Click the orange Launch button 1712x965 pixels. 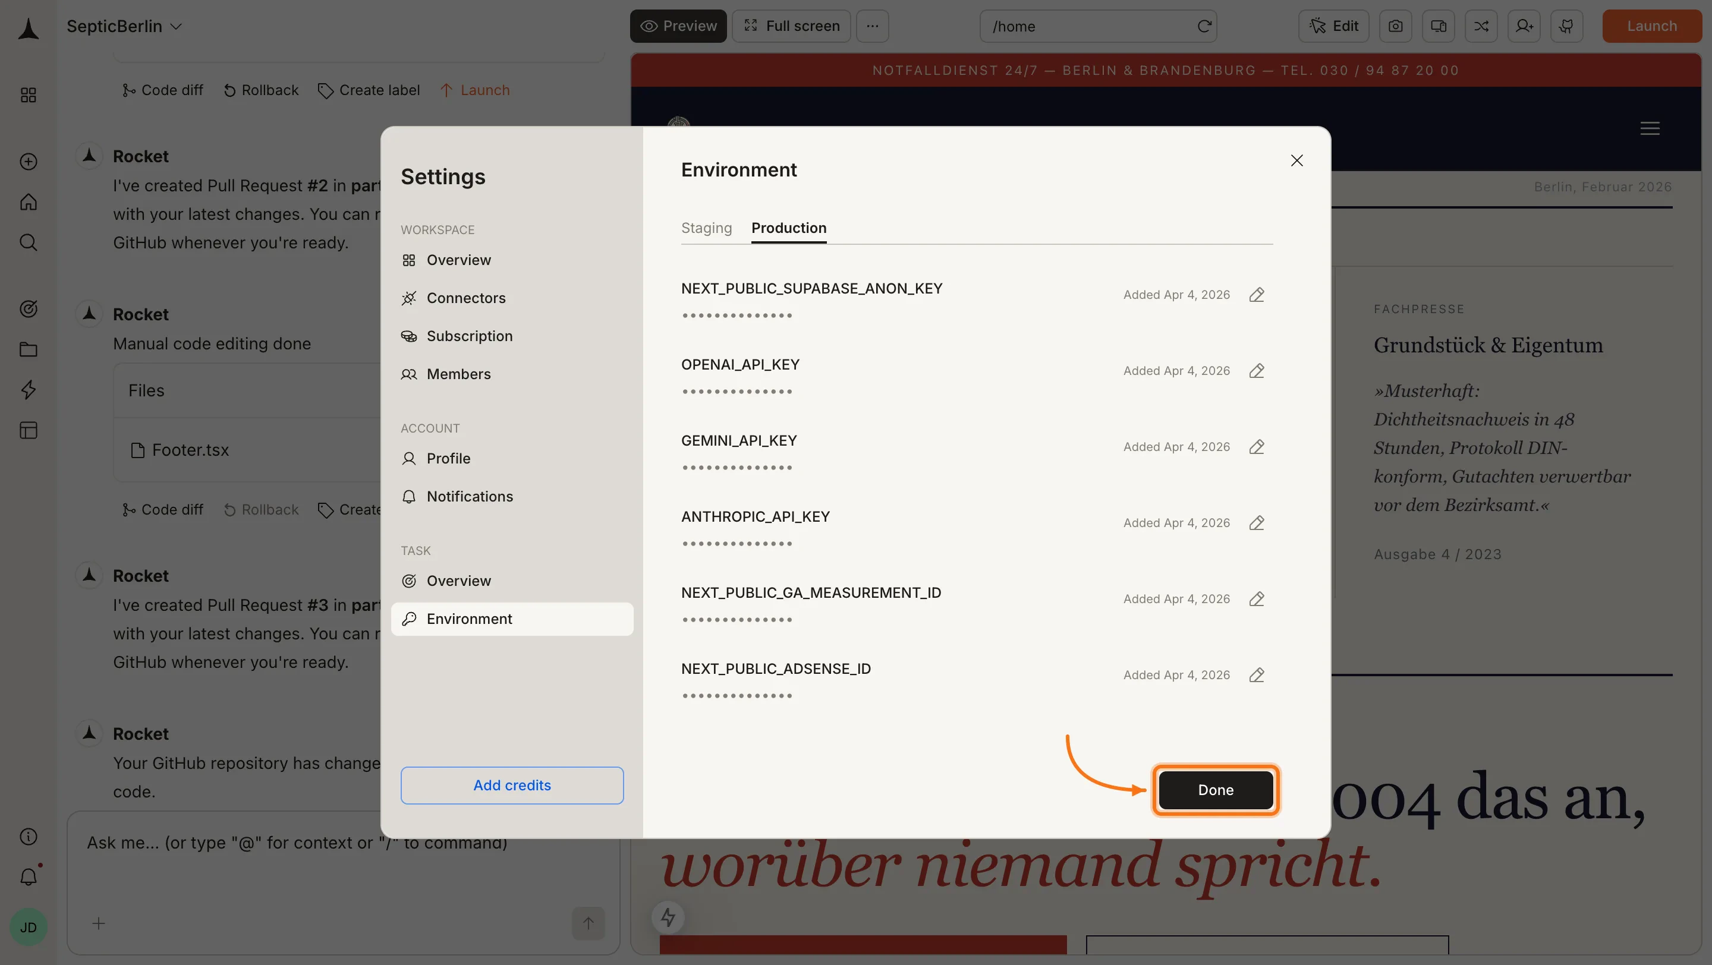click(x=1651, y=26)
